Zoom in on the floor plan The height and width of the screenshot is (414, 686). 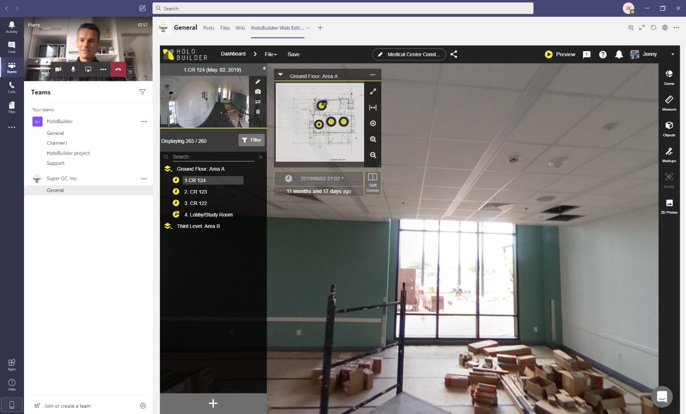[x=373, y=139]
